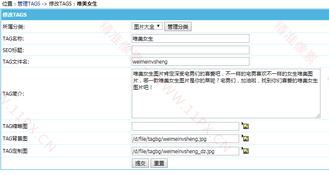
Task: Click inside the TAG简介 textarea
Action: pos(226,93)
